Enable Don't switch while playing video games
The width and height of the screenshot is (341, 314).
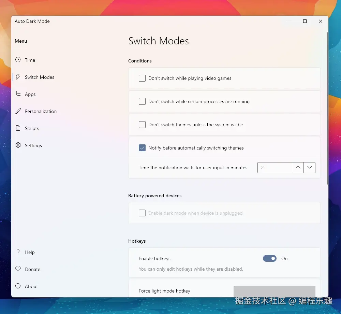point(142,78)
